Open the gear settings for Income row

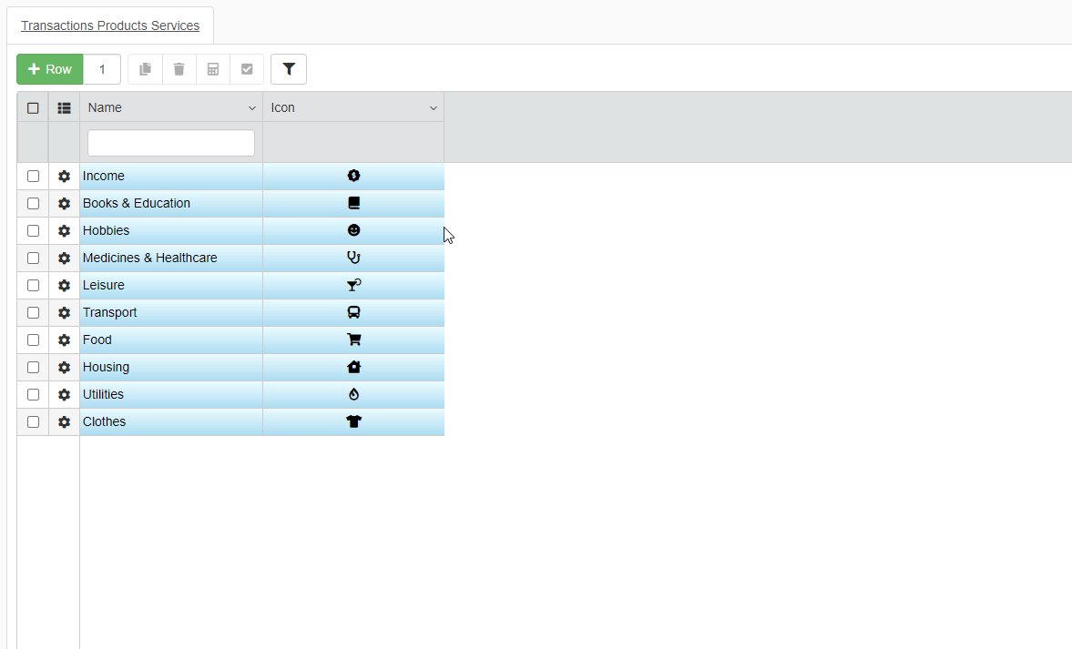pyautogui.click(x=64, y=177)
